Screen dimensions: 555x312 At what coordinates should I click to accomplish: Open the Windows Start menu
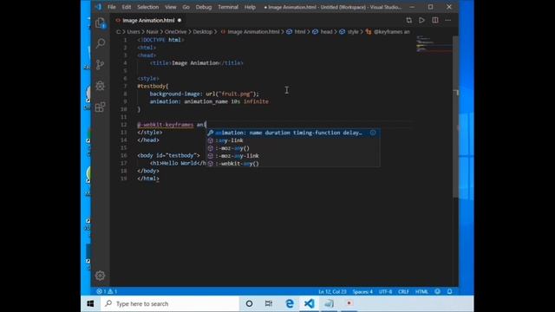coord(90,303)
